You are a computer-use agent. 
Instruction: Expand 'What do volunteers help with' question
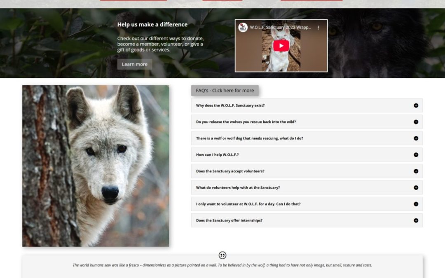238,188
